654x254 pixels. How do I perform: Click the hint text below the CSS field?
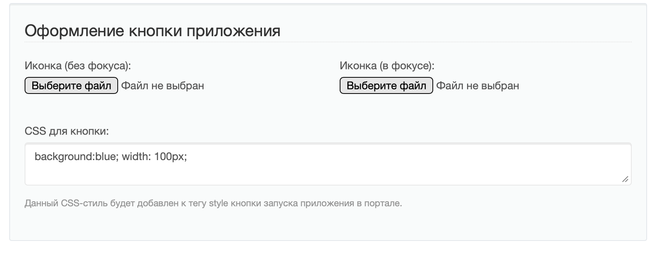pos(213,203)
